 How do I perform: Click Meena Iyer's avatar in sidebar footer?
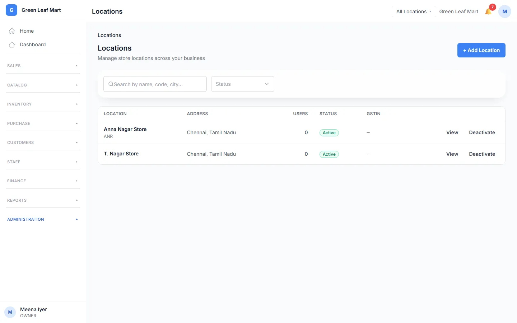pyautogui.click(x=10, y=312)
